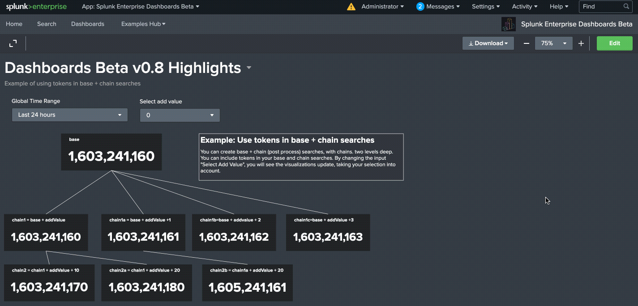
Task: Click the Download button
Action: point(488,43)
